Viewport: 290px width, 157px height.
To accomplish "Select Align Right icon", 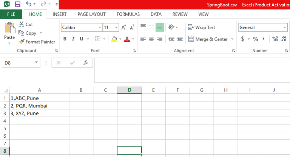I will (160, 39).
